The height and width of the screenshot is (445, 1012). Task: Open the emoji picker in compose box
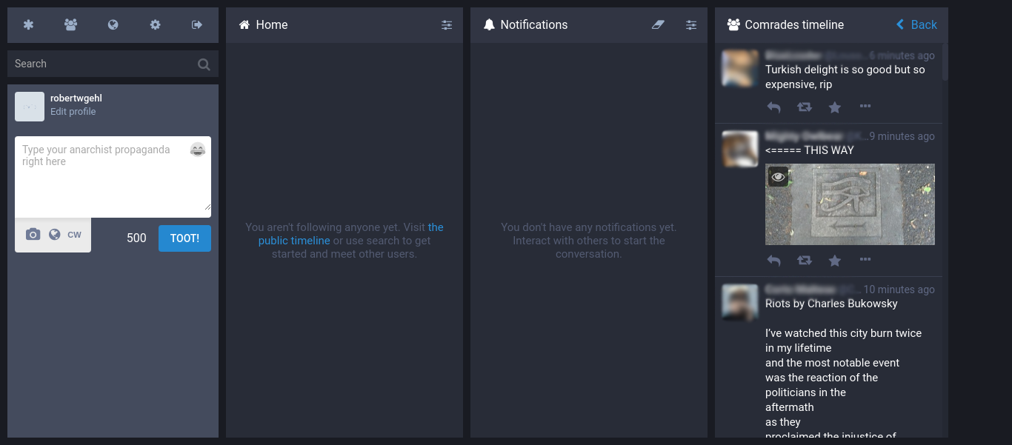point(197,150)
